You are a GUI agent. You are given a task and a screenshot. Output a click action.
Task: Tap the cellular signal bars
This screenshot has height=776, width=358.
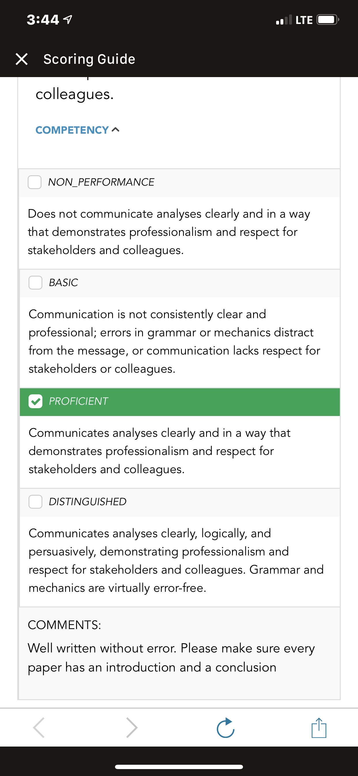click(x=284, y=20)
